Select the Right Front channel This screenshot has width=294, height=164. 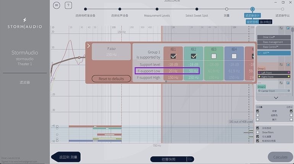274,77
